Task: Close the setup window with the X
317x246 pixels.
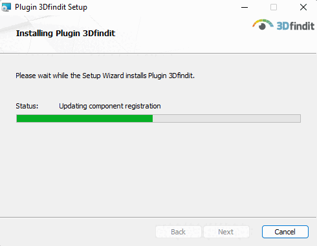Action: 303,7
